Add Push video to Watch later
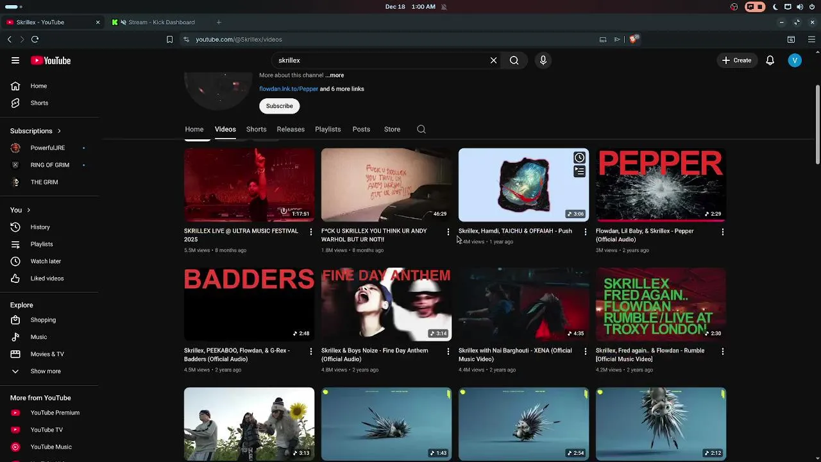Screen dimensions: 821x462 click(579, 158)
